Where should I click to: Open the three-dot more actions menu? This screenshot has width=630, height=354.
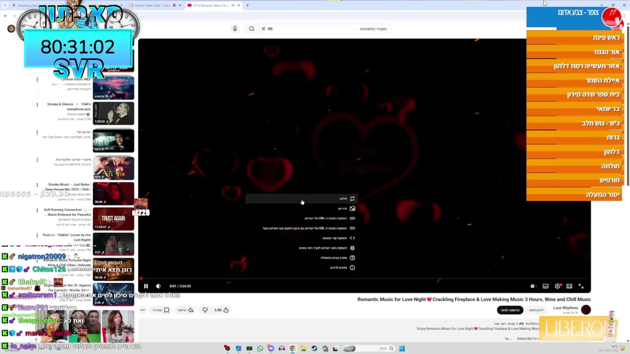pyautogui.click(x=142, y=310)
